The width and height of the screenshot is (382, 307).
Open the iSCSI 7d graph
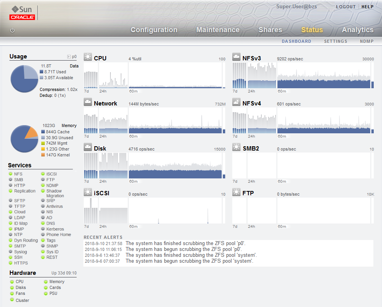91,211
